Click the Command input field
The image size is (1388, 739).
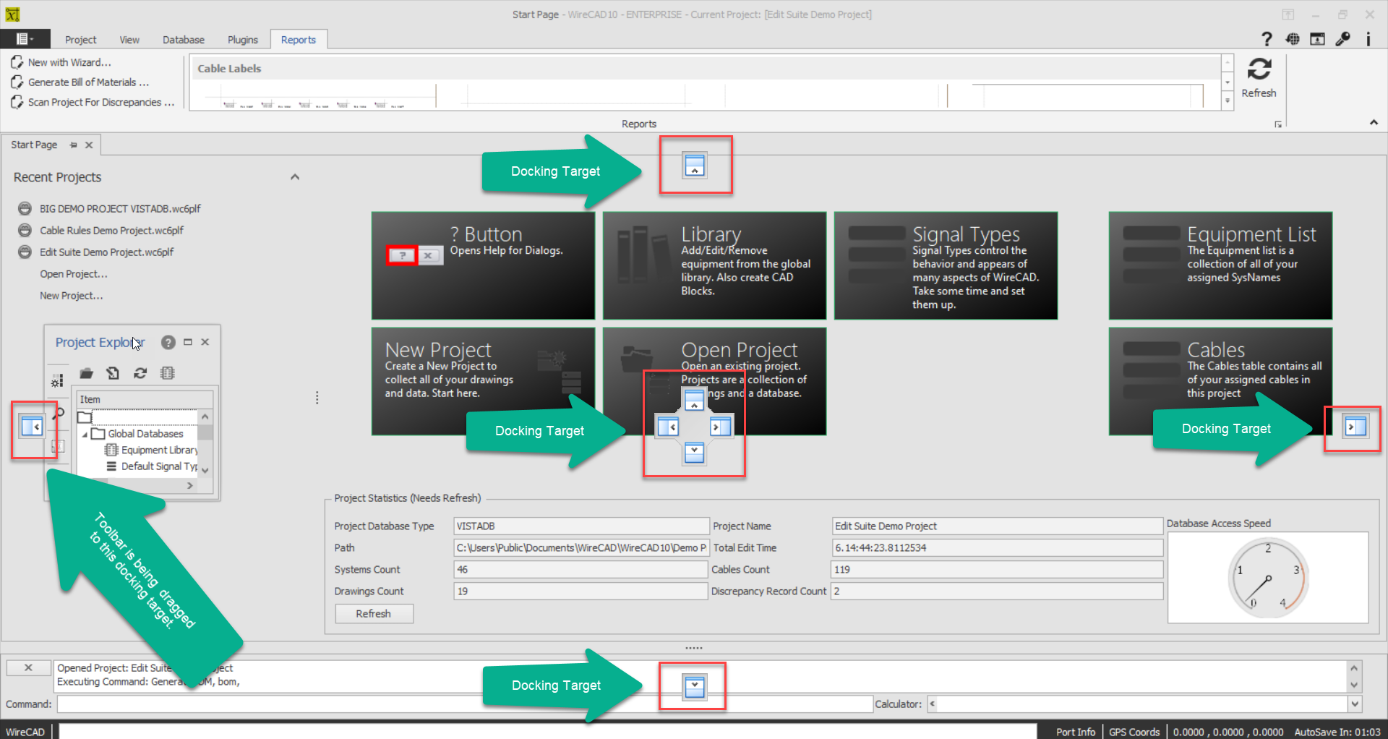coord(465,704)
